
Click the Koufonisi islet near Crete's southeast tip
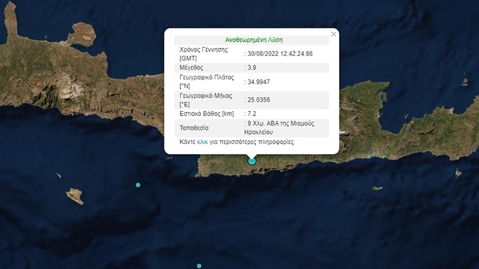point(458,173)
